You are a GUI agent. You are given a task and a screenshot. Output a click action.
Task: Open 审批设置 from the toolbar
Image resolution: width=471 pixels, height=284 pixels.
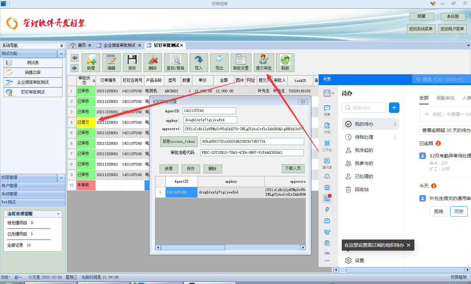[241, 62]
